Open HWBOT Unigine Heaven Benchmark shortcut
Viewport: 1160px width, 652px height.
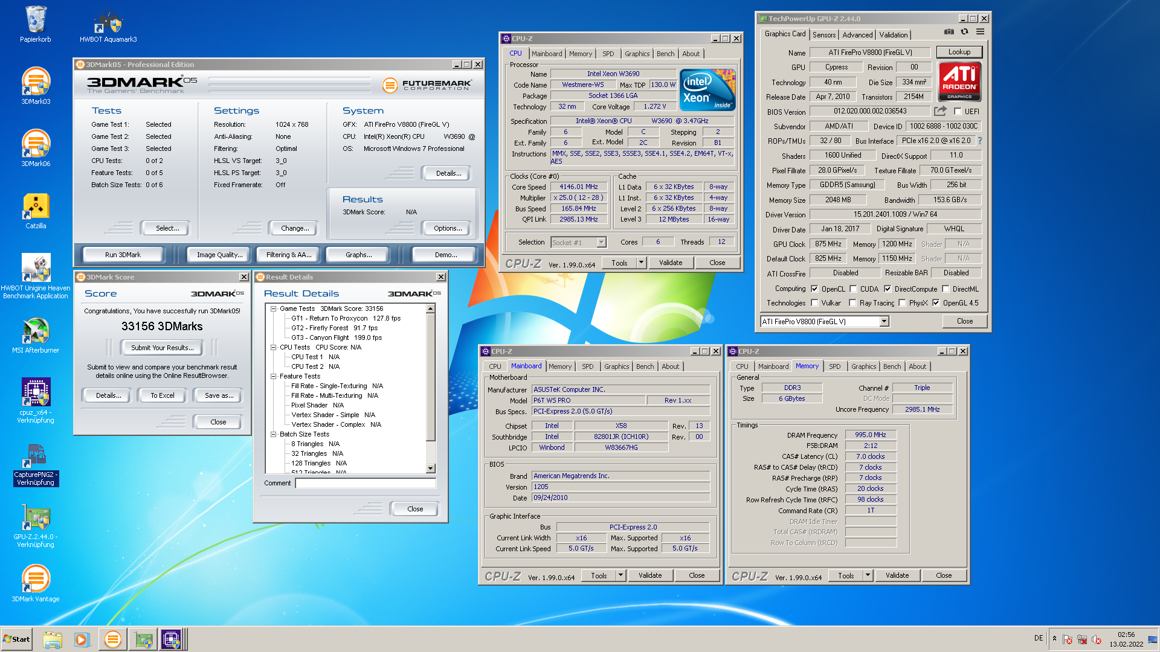[x=36, y=275]
